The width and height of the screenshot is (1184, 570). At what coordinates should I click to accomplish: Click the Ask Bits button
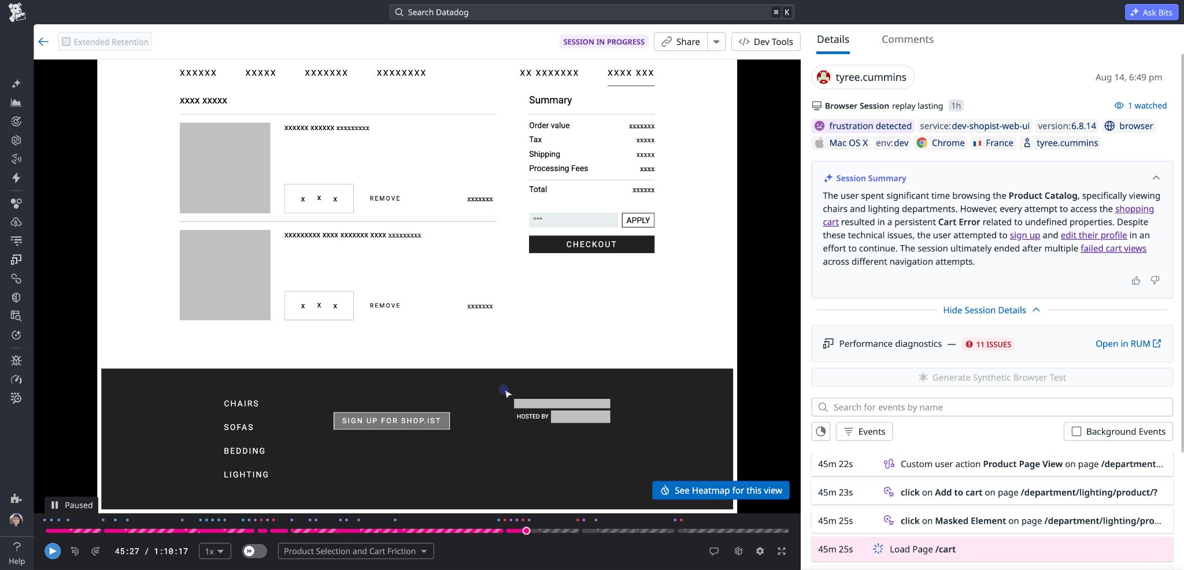(1152, 12)
